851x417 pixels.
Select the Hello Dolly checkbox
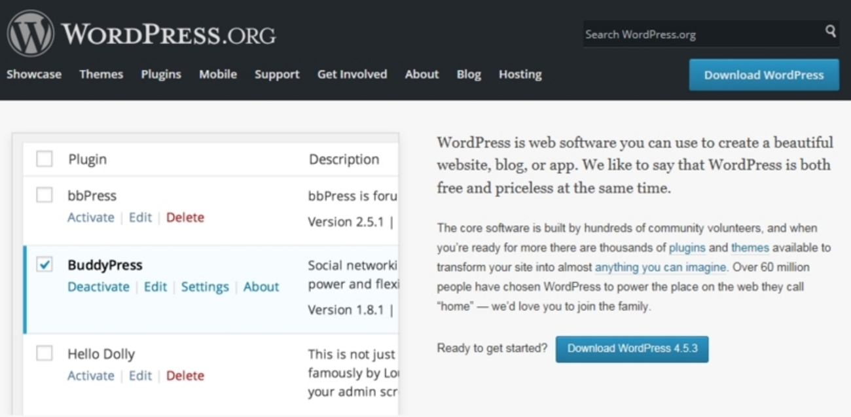[x=45, y=354]
